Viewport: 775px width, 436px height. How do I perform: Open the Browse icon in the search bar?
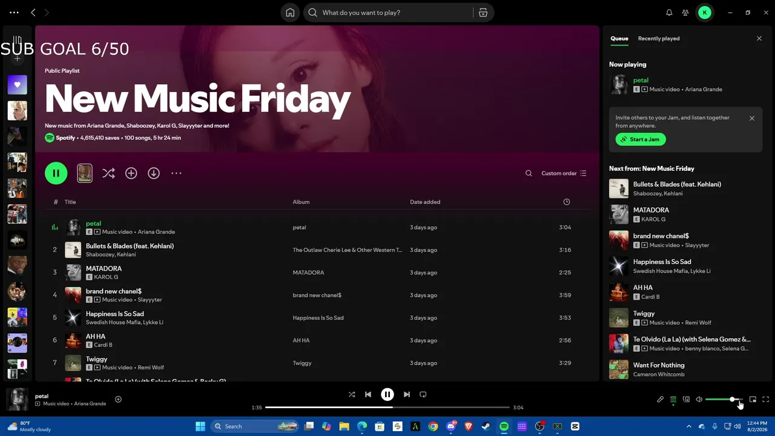(x=483, y=13)
